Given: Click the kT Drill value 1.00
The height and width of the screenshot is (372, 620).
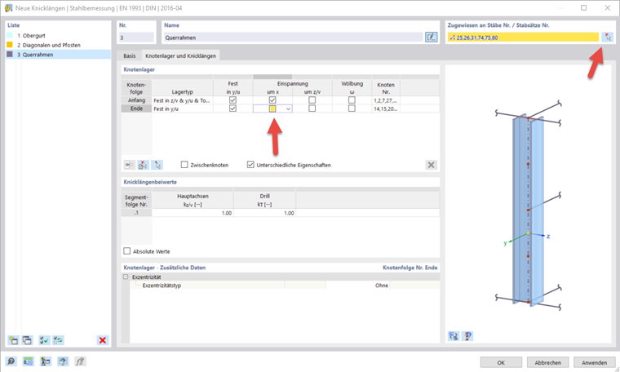Looking at the screenshot, I should (264, 213).
